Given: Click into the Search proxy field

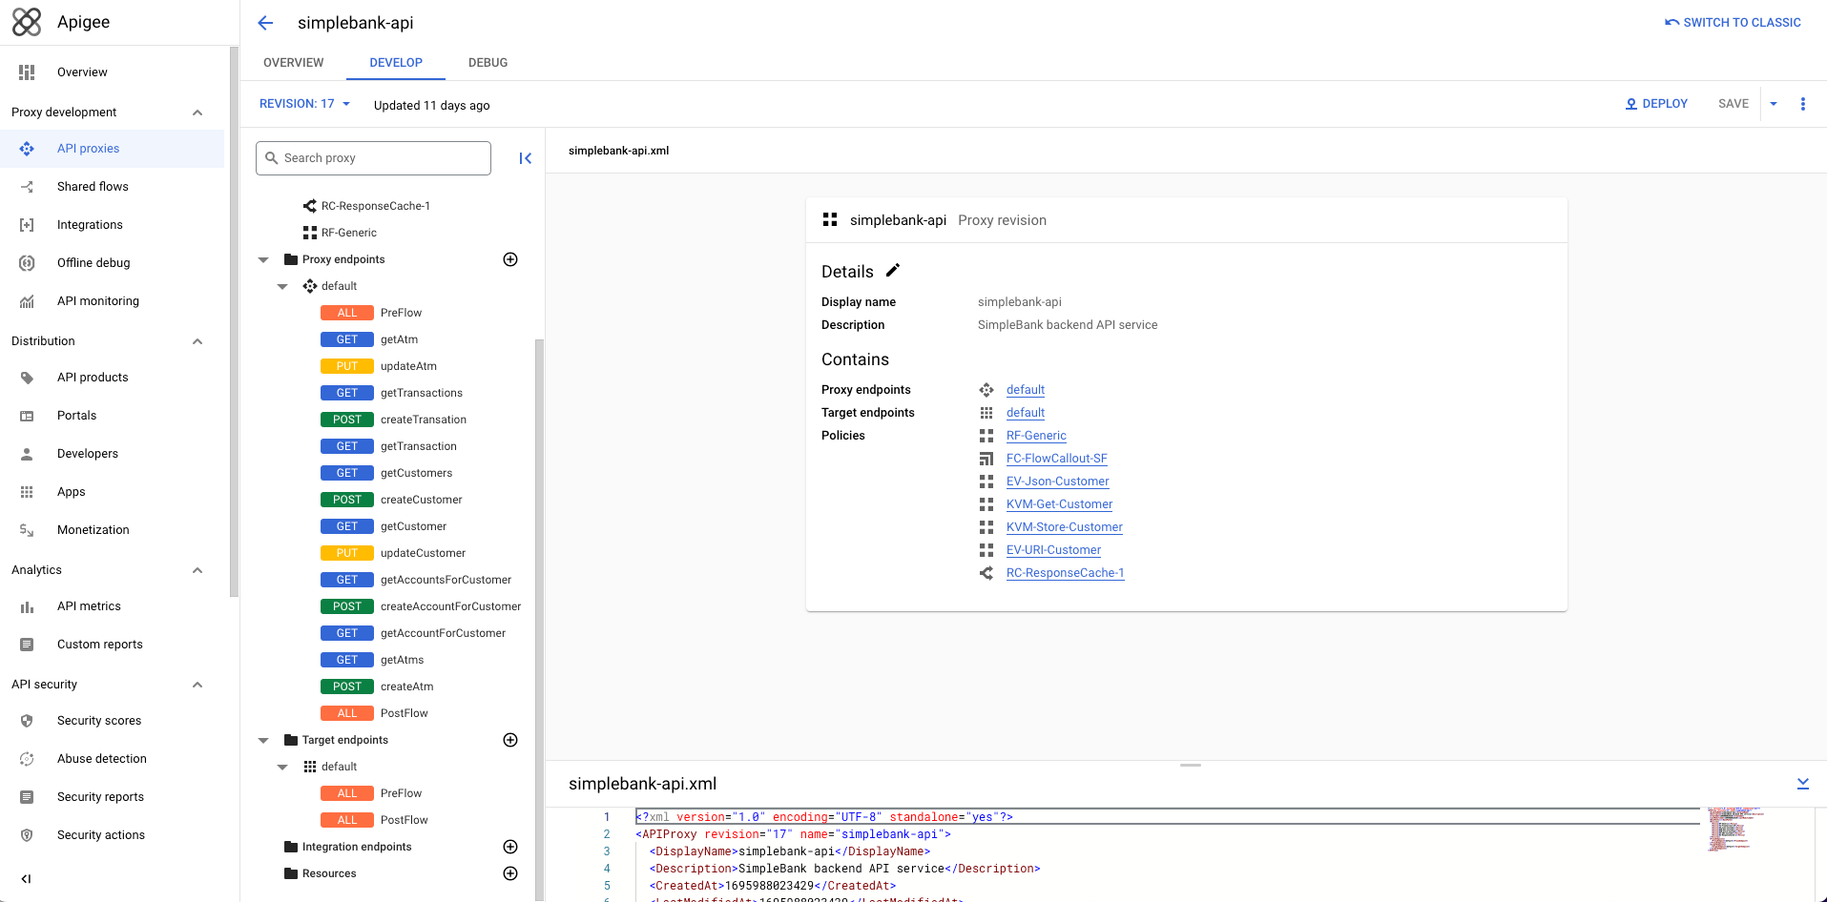Looking at the screenshot, I should tap(374, 158).
